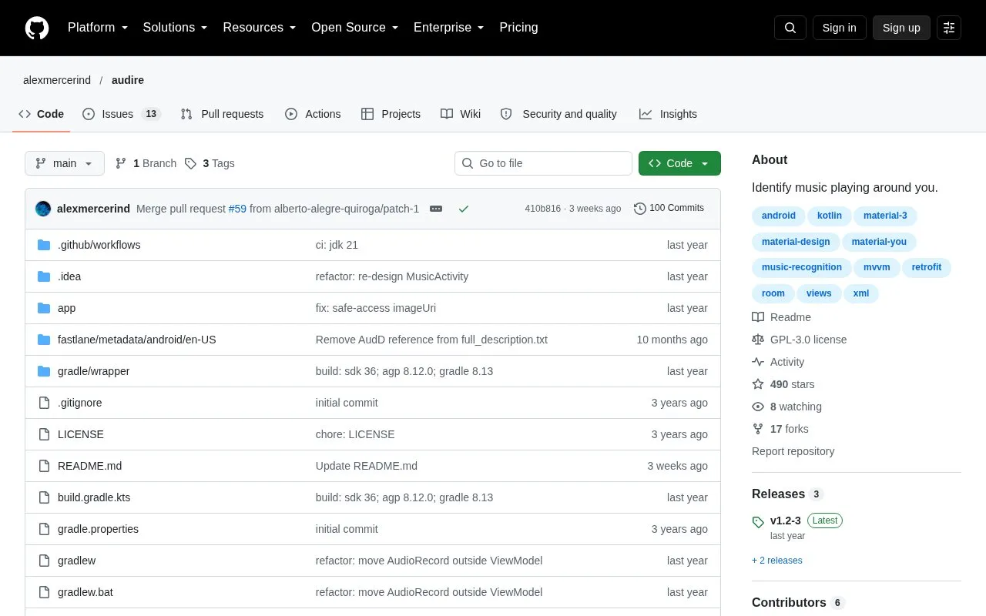The width and height of the screenshot is (986, 616).
Task: Click pull request #59 link
Action: [237, 209]
